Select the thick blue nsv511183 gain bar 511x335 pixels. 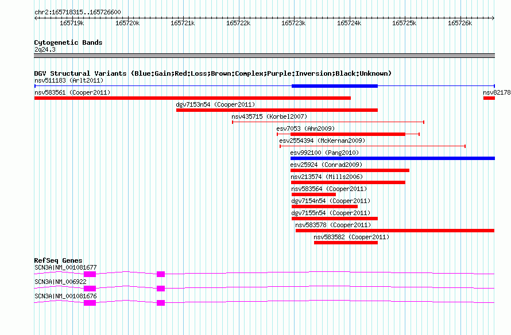tap(335, 86)
